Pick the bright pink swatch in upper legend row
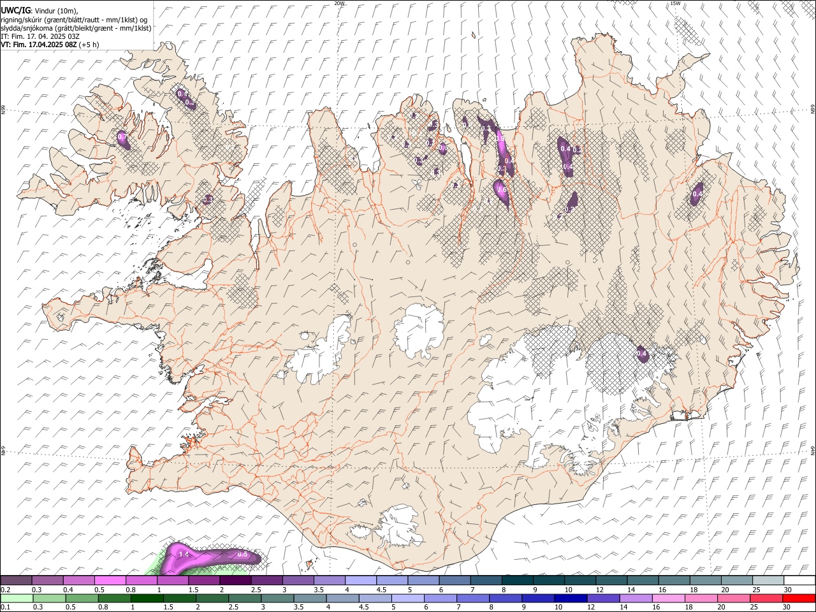Screen dimensions: 816x612 [110, 580]
